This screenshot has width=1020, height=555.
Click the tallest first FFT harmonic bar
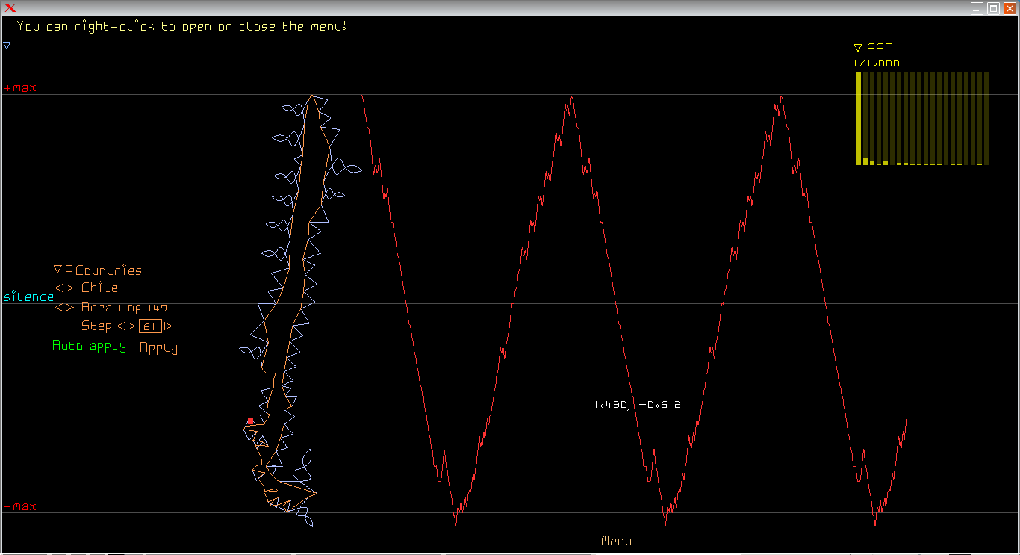click(859, 118)
